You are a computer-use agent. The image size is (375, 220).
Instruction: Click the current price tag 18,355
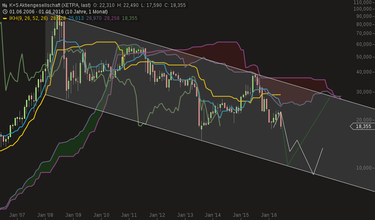362,126
